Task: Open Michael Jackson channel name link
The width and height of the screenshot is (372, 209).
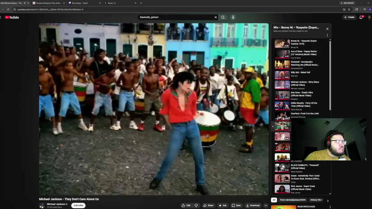Action: coord(56,204)
